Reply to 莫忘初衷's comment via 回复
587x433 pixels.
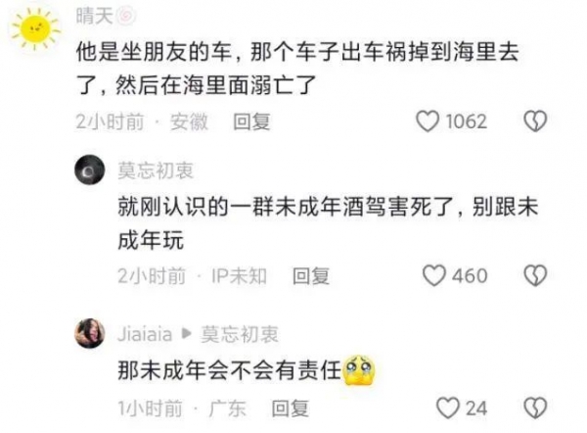[x=311, y=276]
